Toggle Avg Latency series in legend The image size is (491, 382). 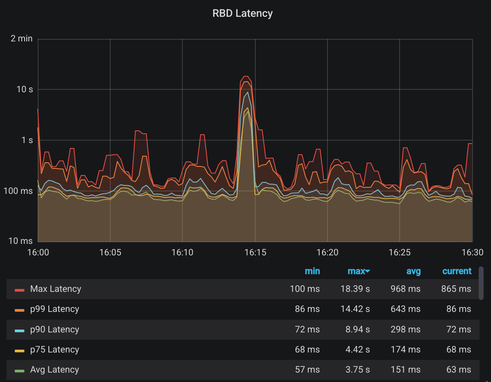pyautogui.click(x=55, y=370)
